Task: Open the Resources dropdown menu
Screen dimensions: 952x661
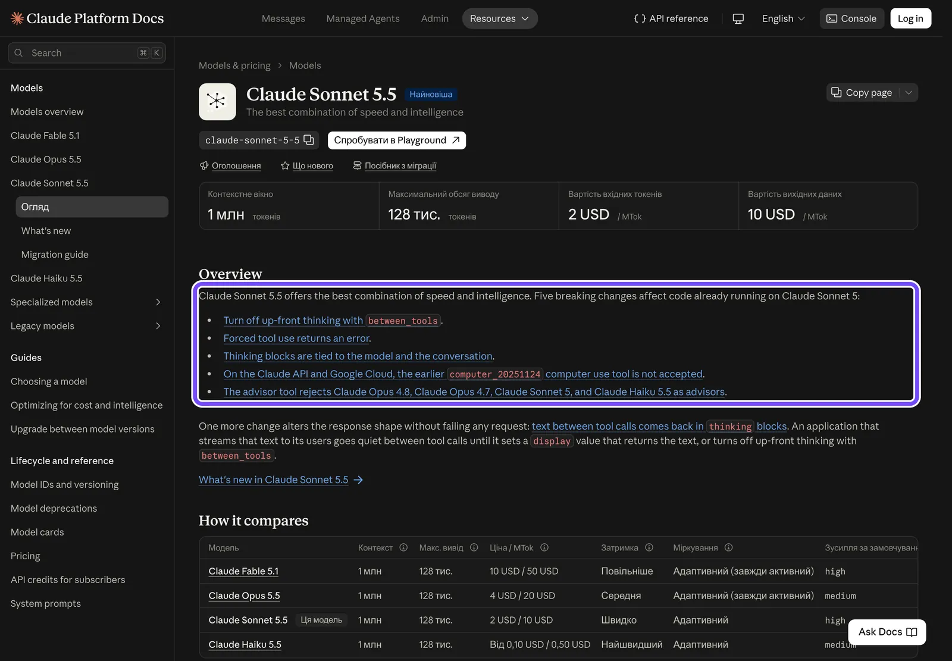Action: click(x=500, y=18)
